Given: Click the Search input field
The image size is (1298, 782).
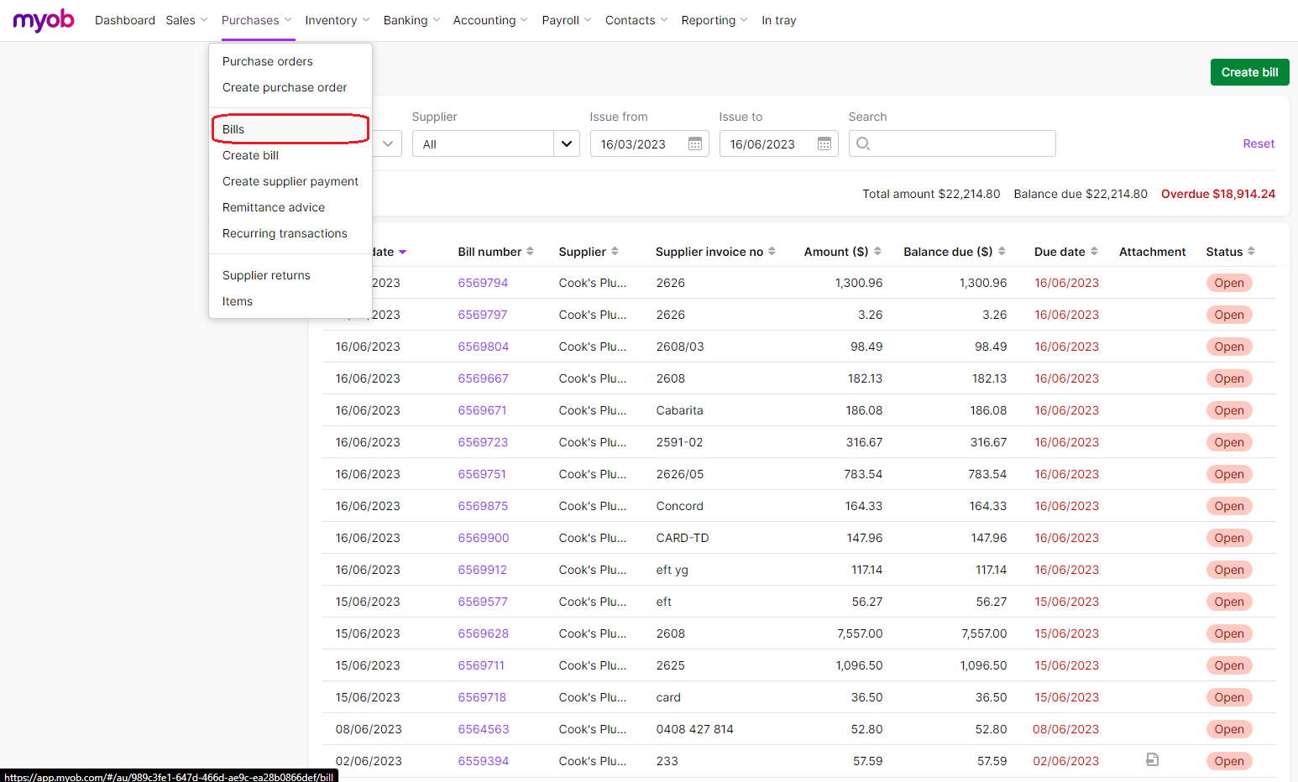Looking at the screenshot, I should click(x=952, y=143).
